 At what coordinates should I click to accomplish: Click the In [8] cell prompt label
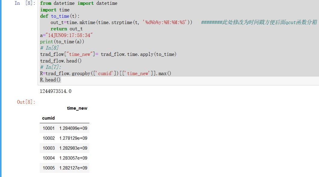coord(25,3)
